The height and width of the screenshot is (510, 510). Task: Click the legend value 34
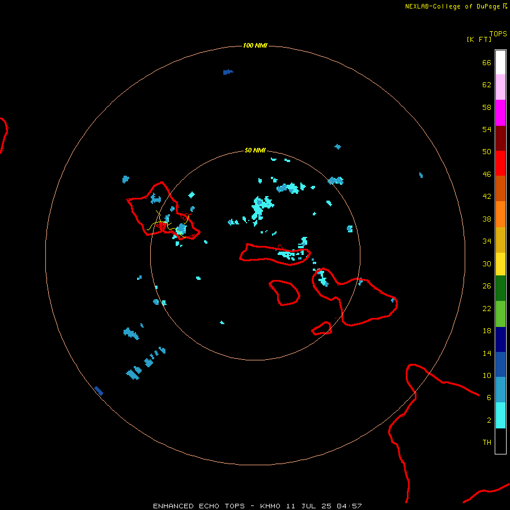[487, 241]
